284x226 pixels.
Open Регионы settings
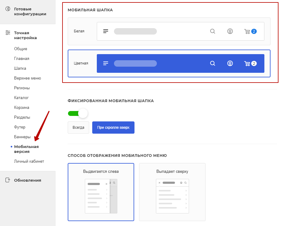(22, 88)
